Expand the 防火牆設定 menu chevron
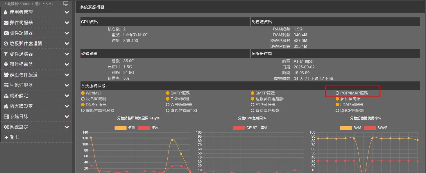This screenshot has width=426, height=173. point(67,106)
